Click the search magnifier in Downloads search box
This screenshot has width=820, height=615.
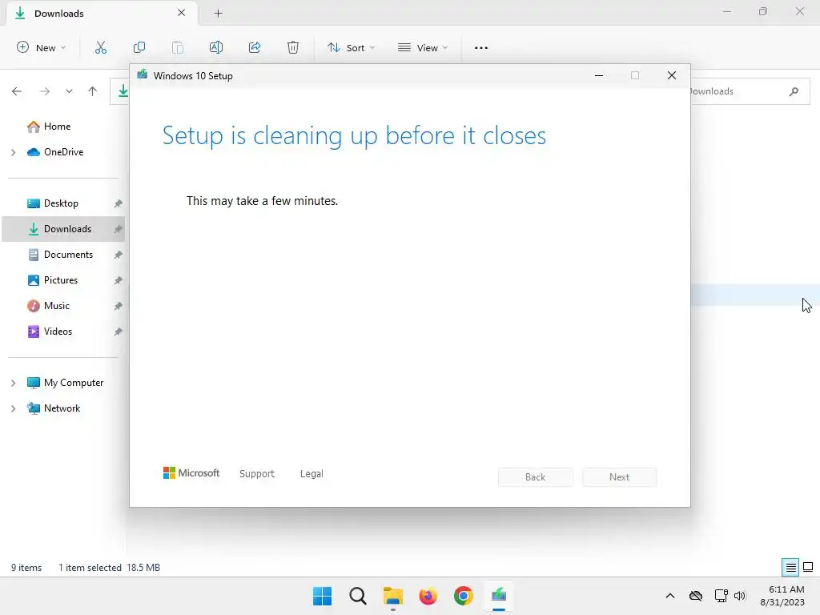[x=794, y=91]
